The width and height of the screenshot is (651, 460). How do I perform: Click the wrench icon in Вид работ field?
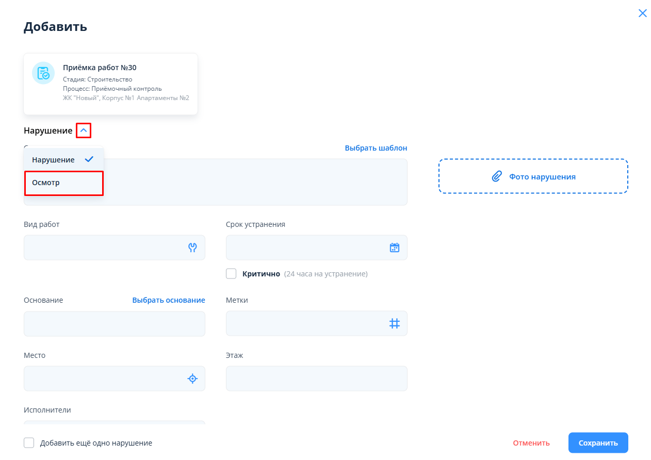pos(192,248)
